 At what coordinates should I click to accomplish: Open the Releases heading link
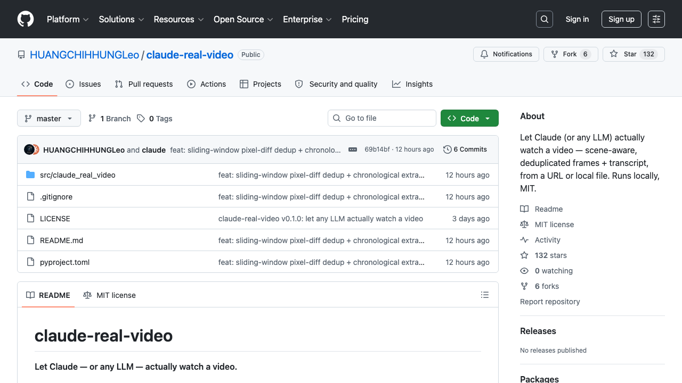click(538, 331)
